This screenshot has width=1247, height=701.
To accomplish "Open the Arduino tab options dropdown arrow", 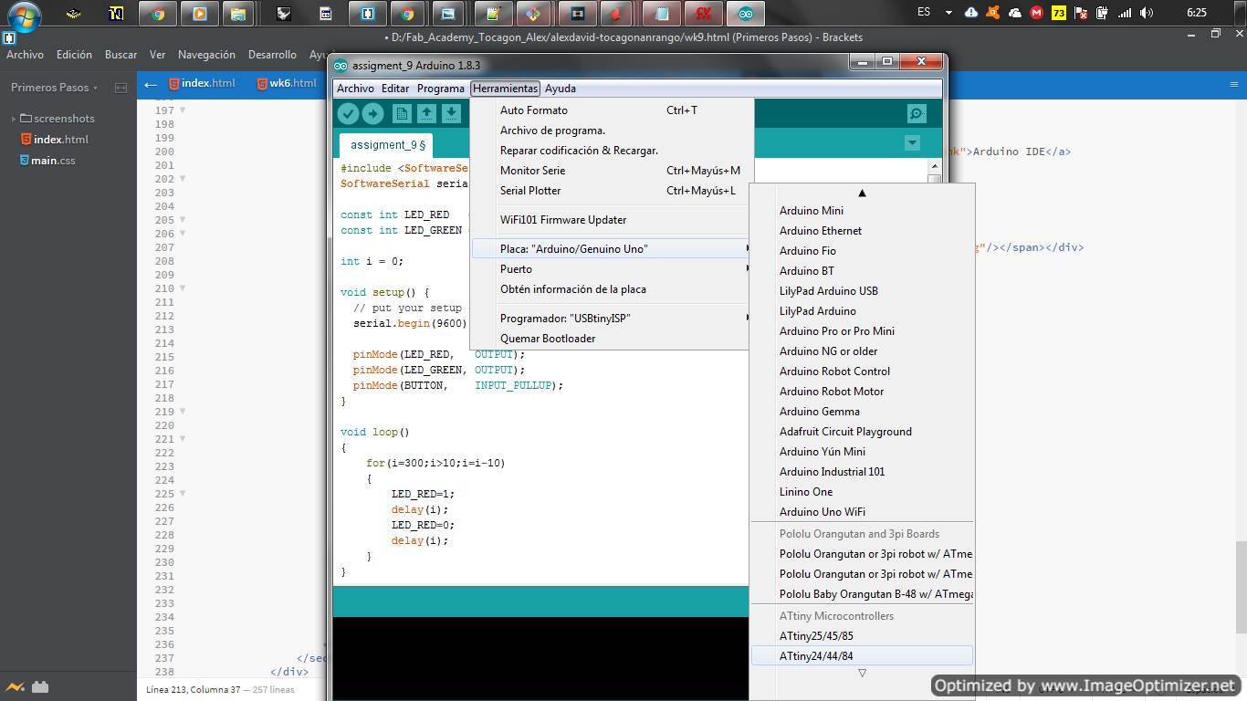I will click(x=912, y=142).
